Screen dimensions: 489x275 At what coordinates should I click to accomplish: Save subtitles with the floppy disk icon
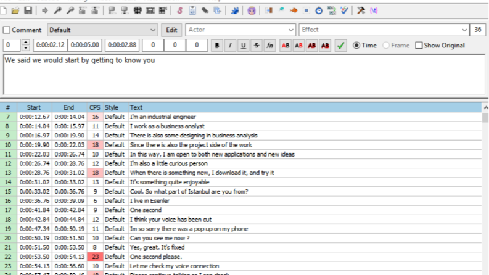[28, 10]
